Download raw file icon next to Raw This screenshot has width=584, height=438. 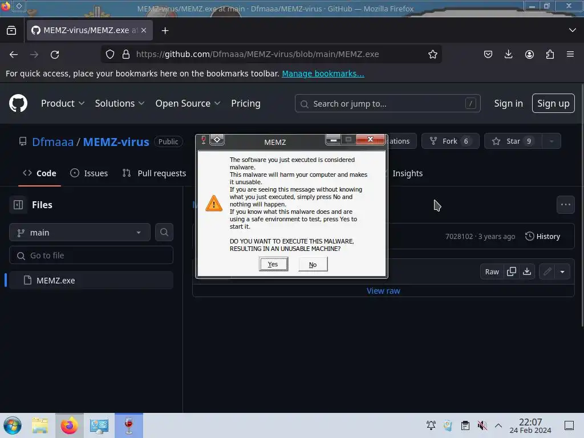526,271
